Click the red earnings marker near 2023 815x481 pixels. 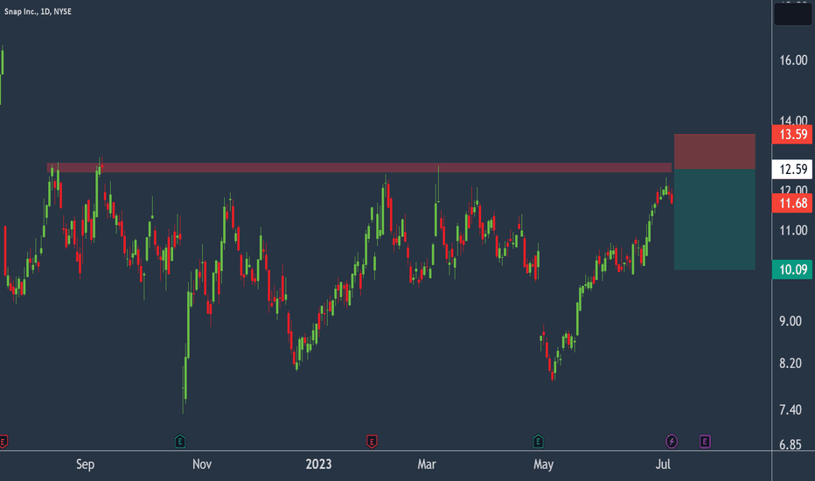coord(372,442)
